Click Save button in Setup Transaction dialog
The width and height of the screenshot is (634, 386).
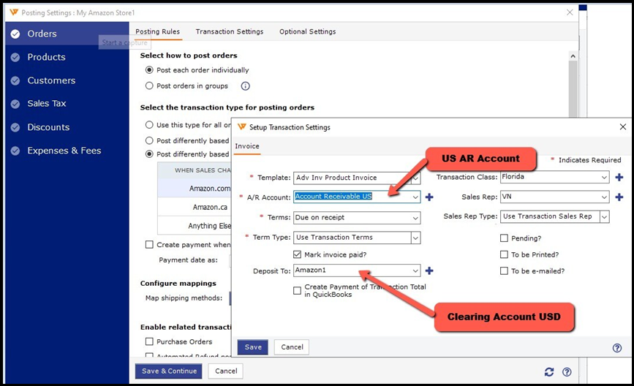(253, 347)
